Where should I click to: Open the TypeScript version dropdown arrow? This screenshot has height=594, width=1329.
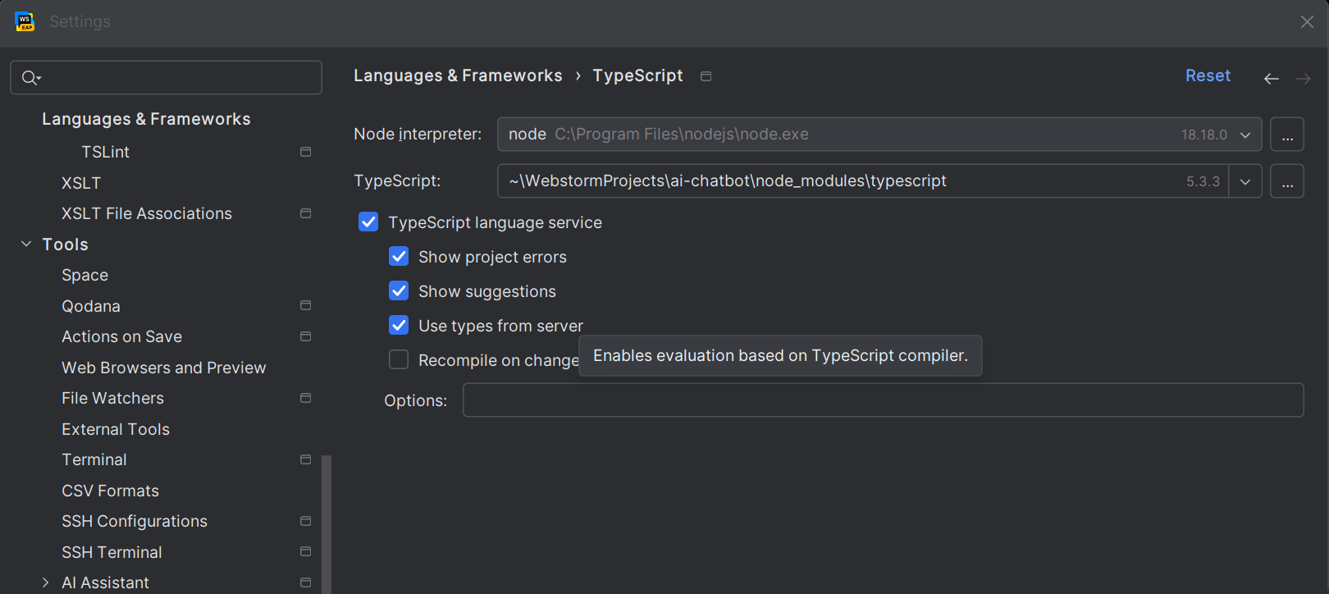click(x=1245, y=181)
